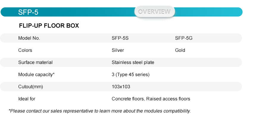Click the Silver color value
Image resolution: width=253 pixels, height=127 pixels.
(x=118, y=50)
